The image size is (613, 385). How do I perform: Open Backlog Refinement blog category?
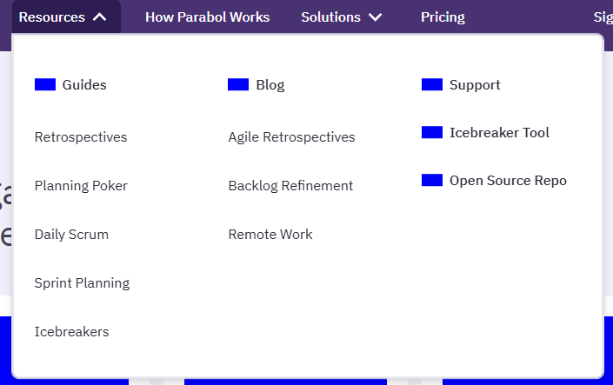(290, 186)
